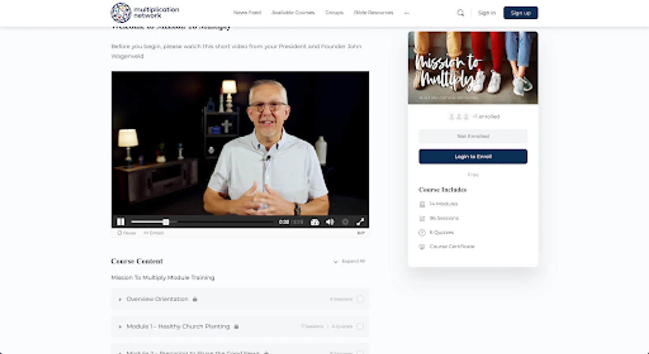This screenshot has height=354, width=649.
Task: Click the Free price label
Action: pyautogui.click(x=473, y=175)
